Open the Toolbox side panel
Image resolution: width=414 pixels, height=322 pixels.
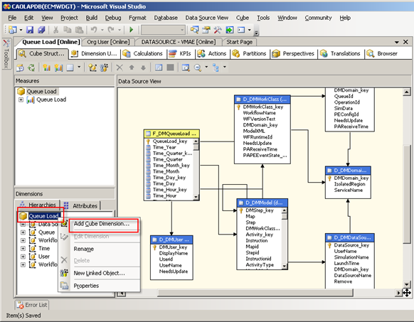[x=6, y=53]
